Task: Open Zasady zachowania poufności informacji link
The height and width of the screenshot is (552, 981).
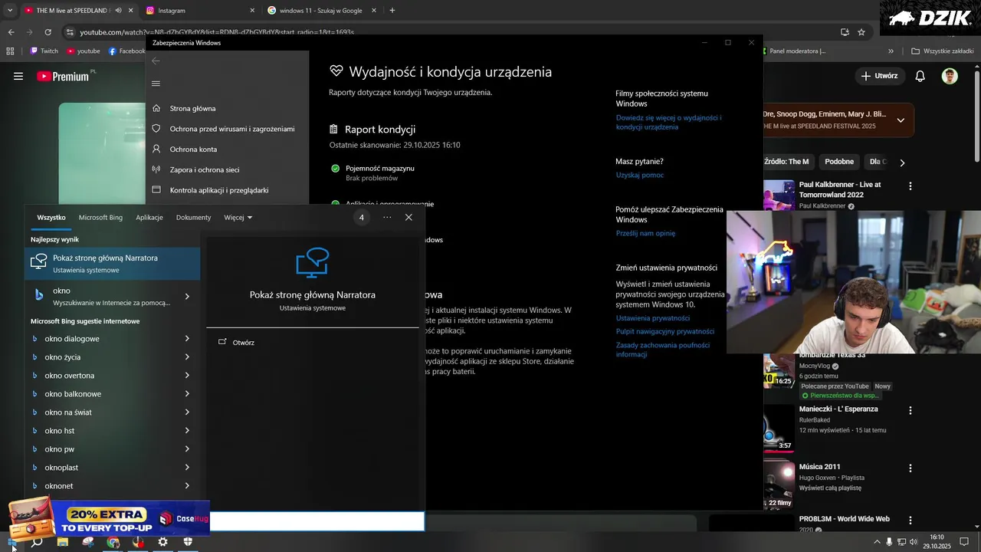Action: [663, 350]
